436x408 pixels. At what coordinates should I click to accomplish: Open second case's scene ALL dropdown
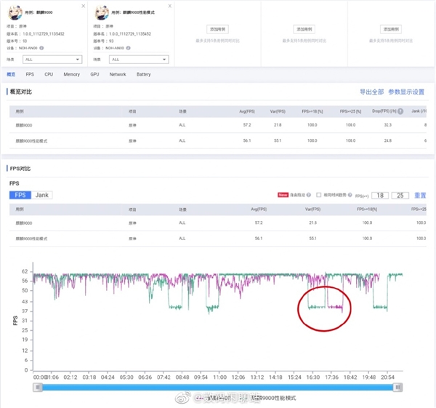click(140, 59)
